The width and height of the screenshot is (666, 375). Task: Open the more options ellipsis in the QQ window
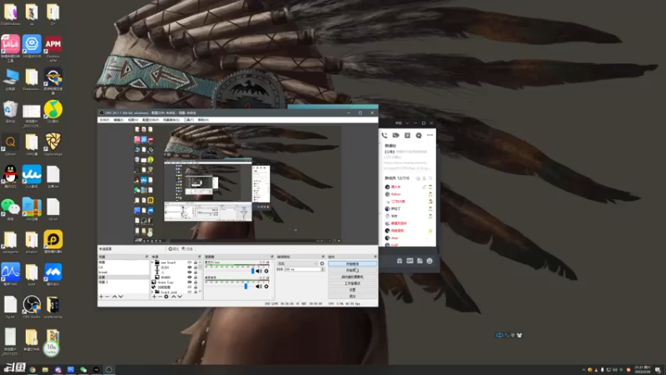pos(430,135)
